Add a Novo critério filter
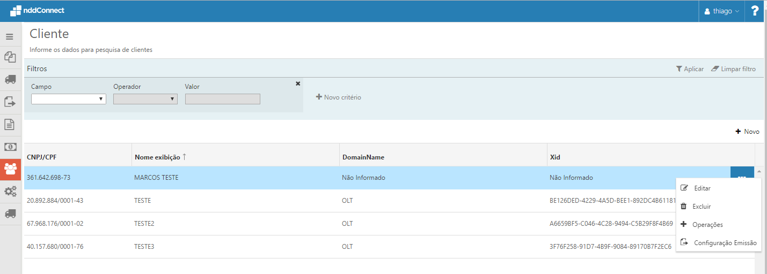 coord(339,97)
